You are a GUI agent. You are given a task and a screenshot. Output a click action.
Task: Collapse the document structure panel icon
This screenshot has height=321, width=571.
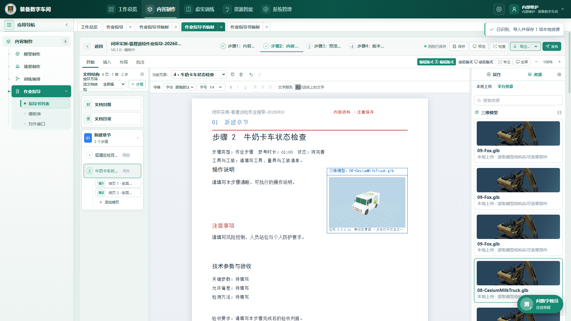[142, 74]
